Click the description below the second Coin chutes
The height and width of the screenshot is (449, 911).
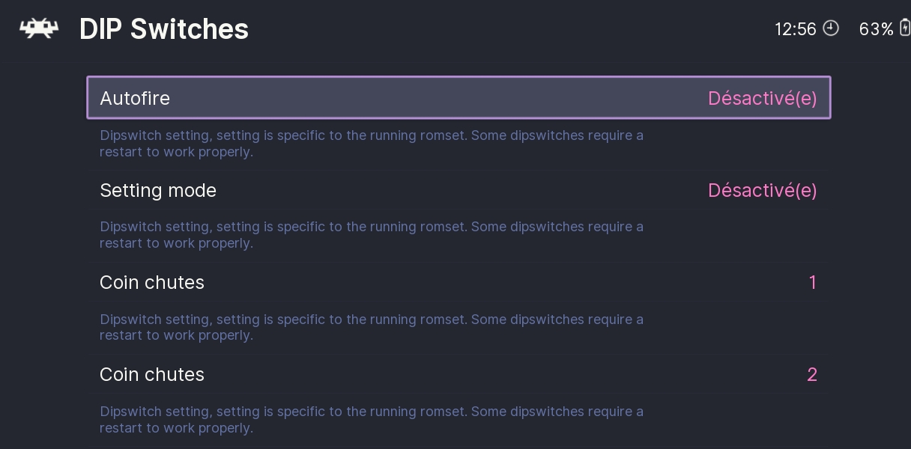click(371, 420)
